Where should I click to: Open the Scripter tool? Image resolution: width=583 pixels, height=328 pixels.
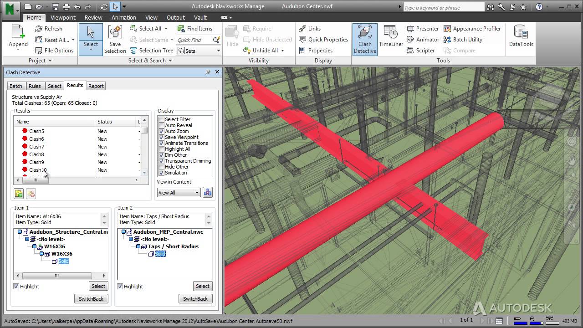coord(421,51)
